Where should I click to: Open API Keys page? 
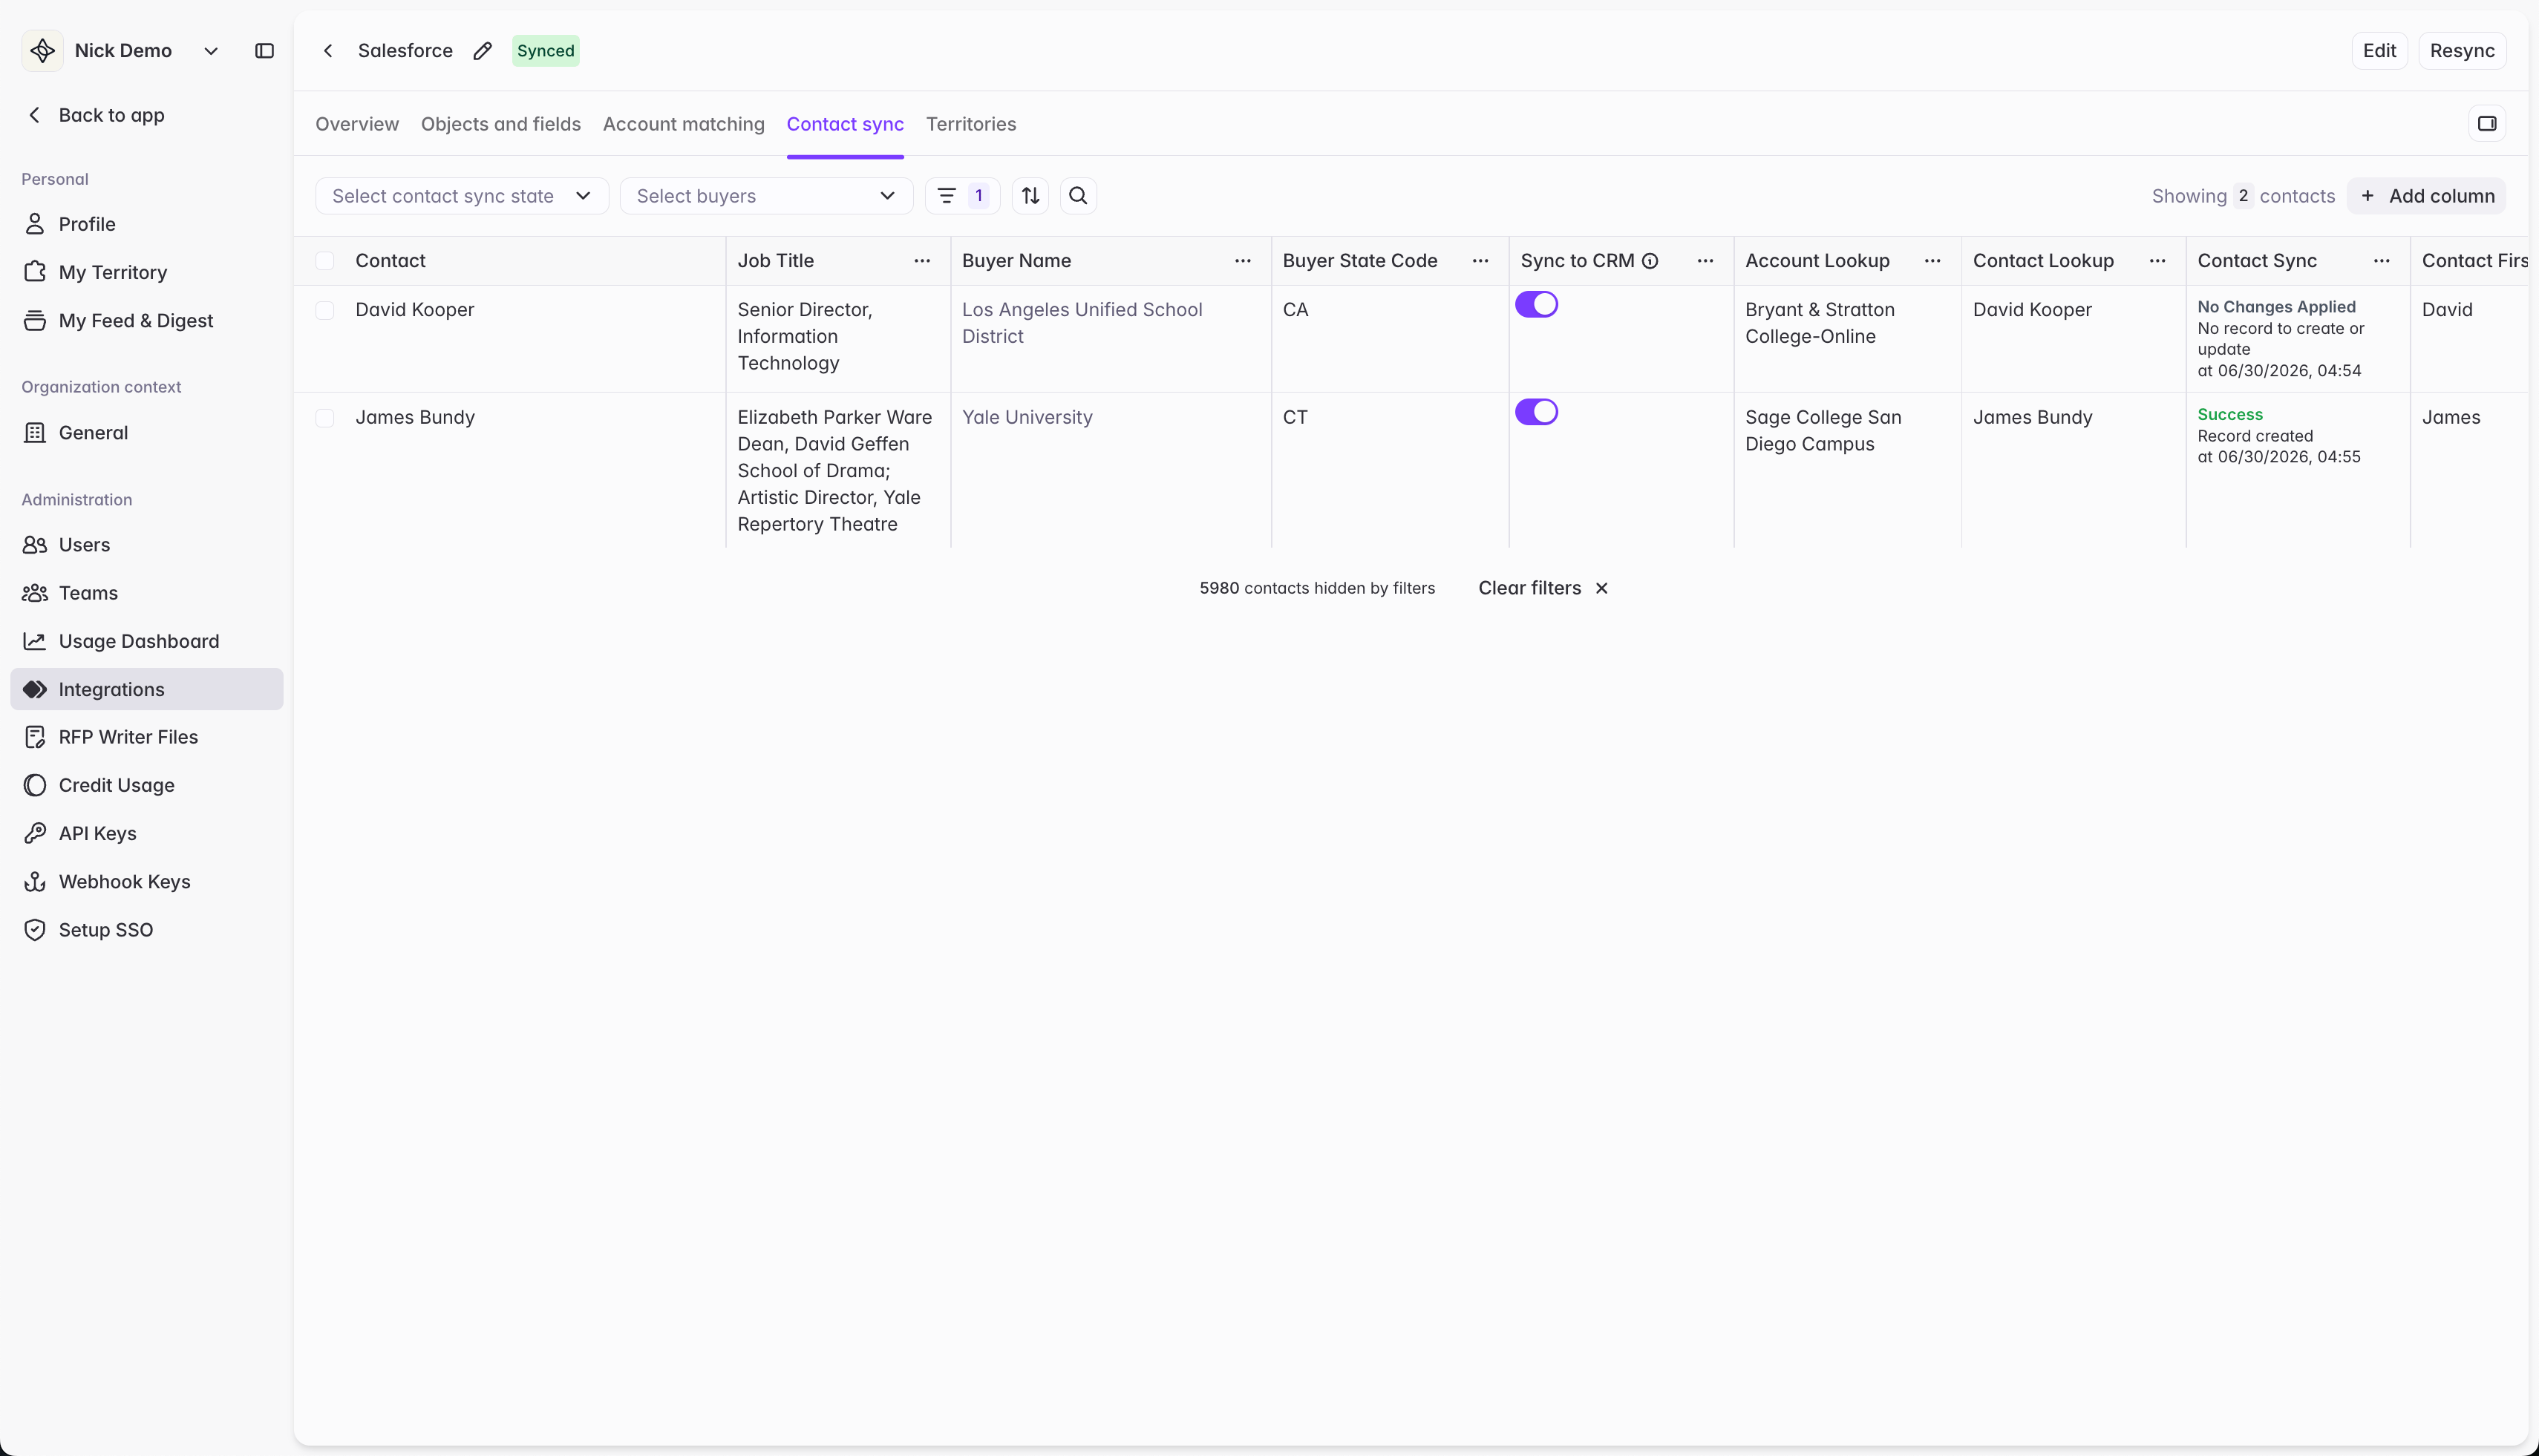(147, 833)
